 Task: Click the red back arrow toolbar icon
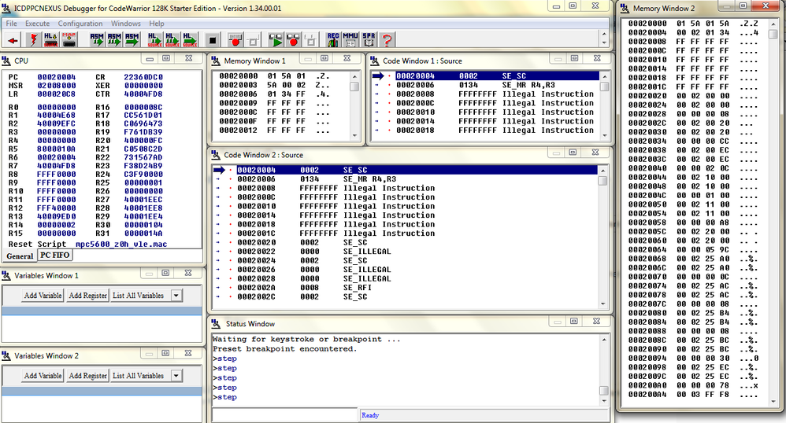(13, 40)
